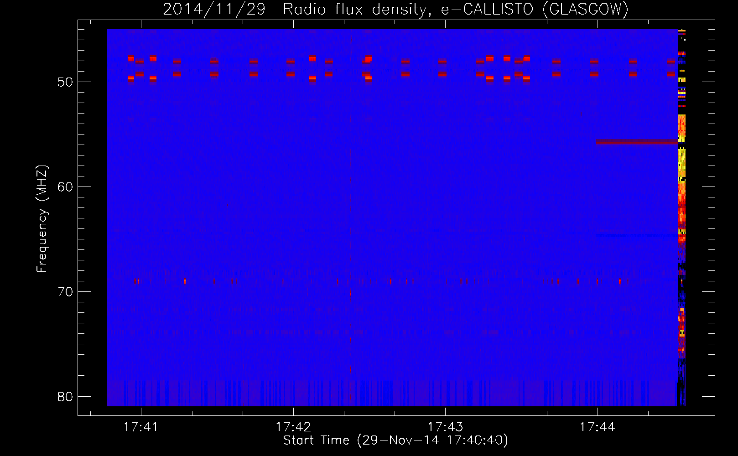Click the 'Frequency (MHZ)' axis label
The height and width of the screenshot is (456, 738).
tap(42, 219)
